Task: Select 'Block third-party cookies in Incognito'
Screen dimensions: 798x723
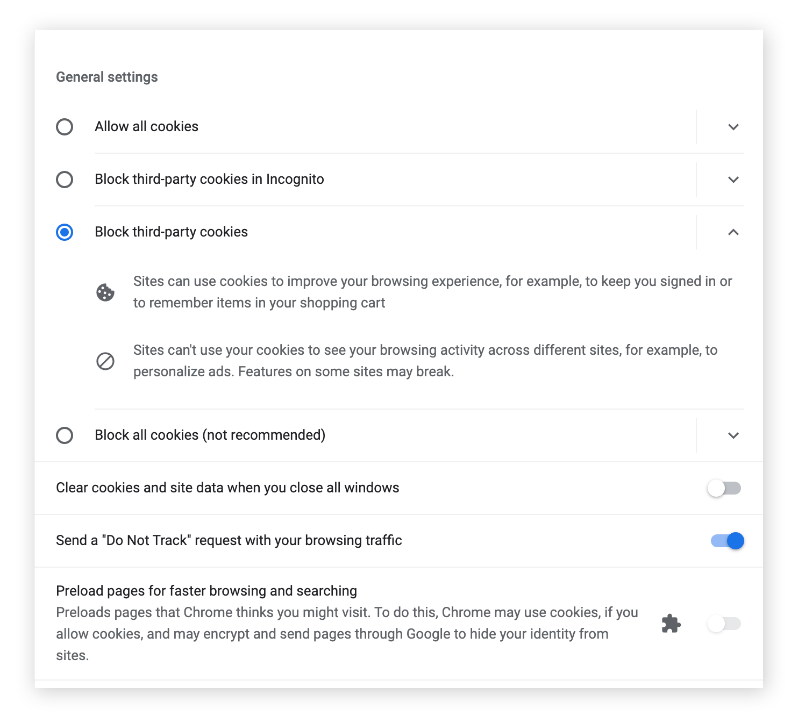Action: coord(65,180)
